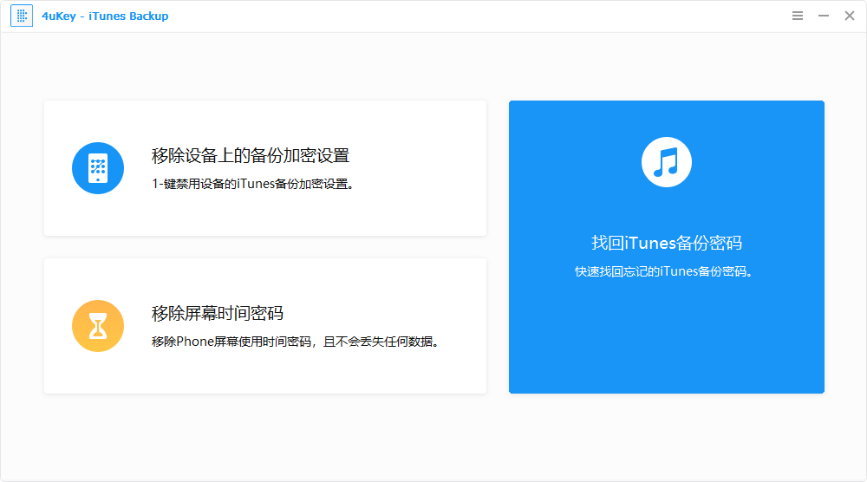
Task: Click the 4uKey app logo icon
Action: pos(22,16)
